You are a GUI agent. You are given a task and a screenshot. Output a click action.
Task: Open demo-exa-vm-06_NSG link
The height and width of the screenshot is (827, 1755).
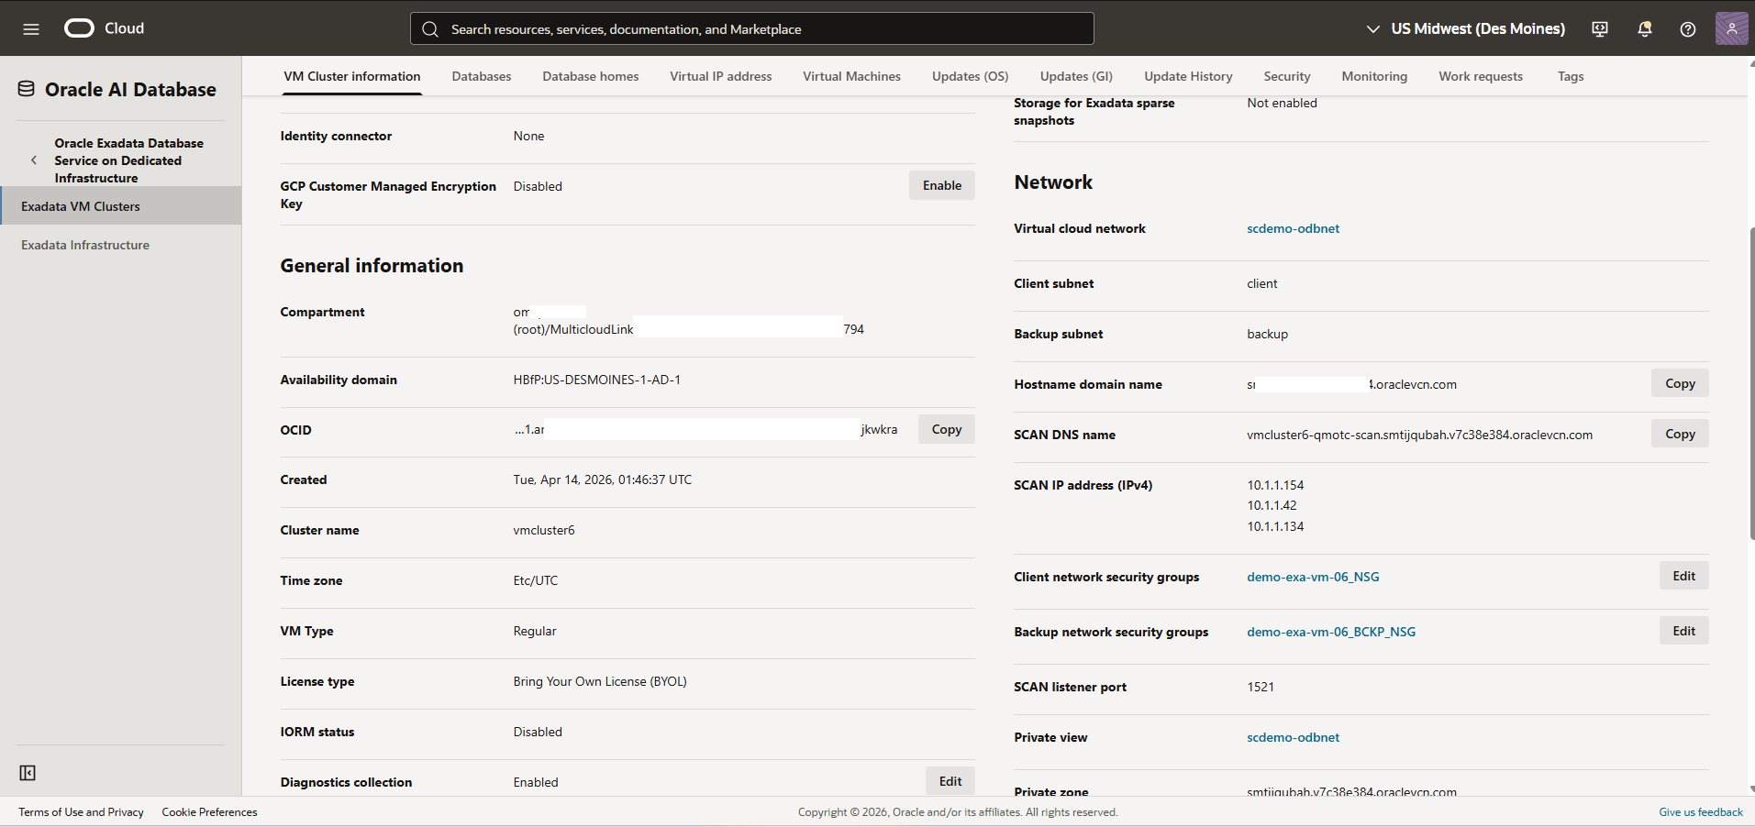tap(1313, 577)
